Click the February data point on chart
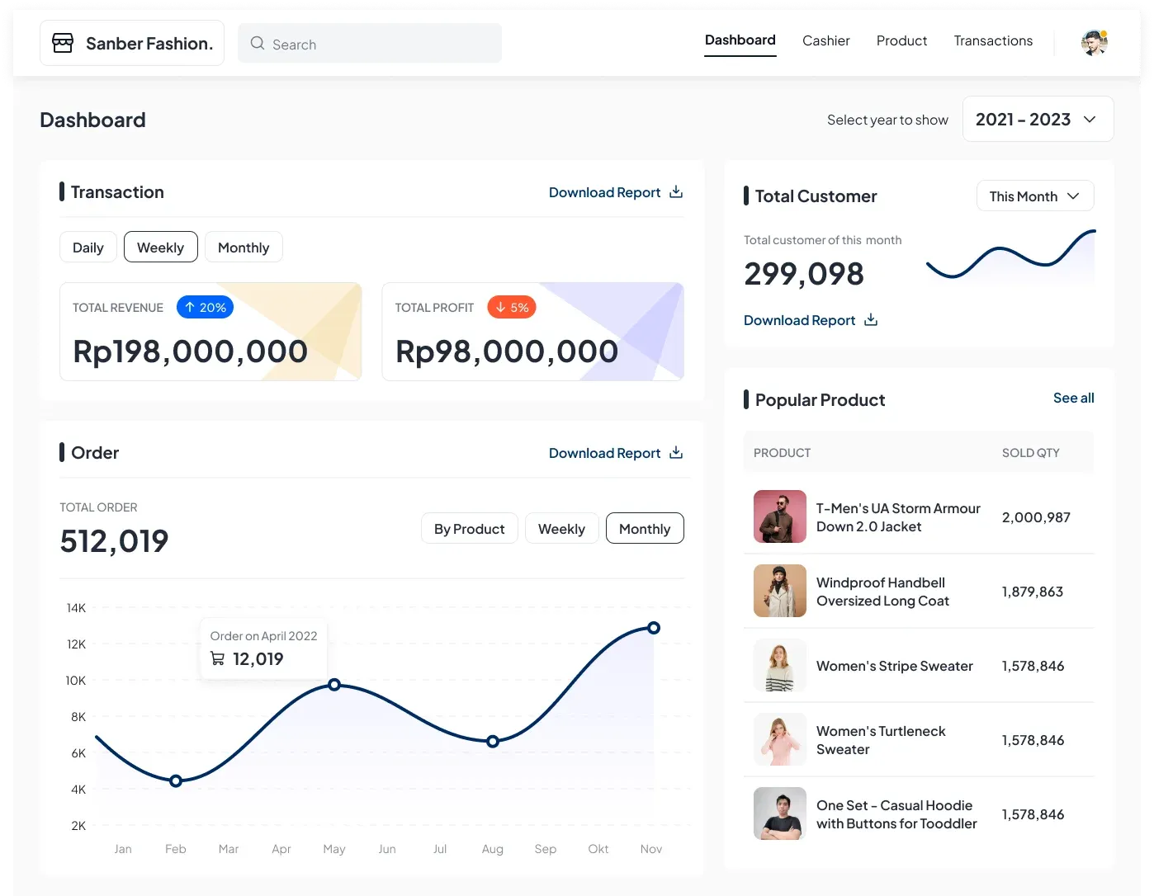The width and height of the screenshot is (1154, 896). coord(176,780)
